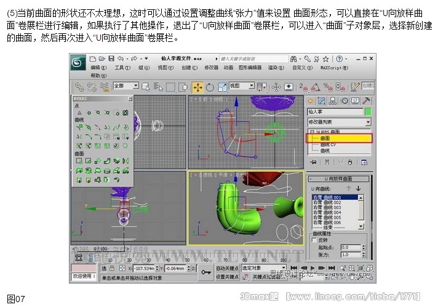Click the Go to End playback button
This screenshot has width=438, height=307.
click(x=332, y=268)
